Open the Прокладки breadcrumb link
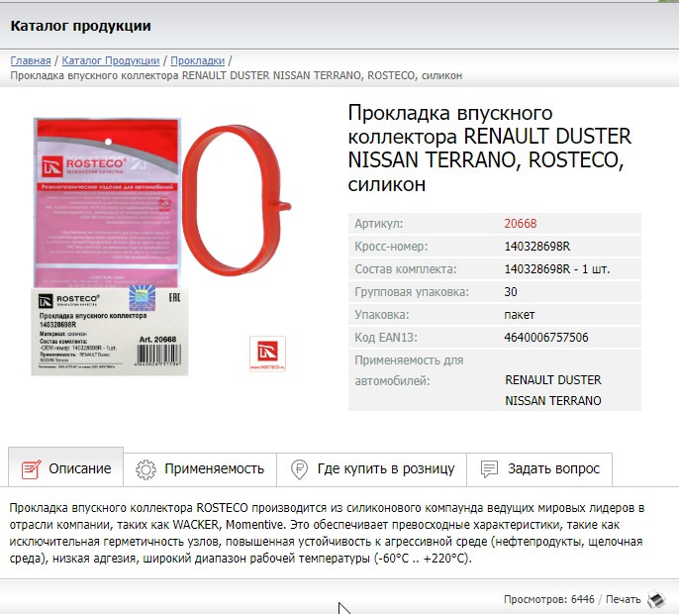This screenshot has height=614, width=679. pyautogui.click(x=198, y=60)
